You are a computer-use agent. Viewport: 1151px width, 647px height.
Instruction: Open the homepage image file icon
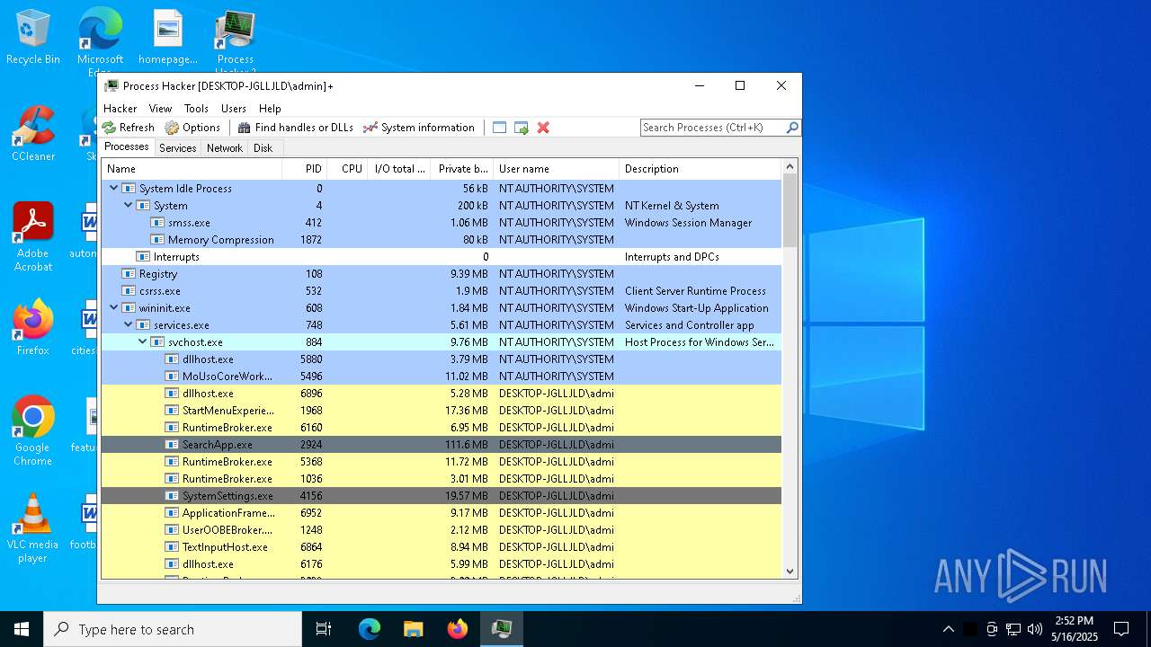168,38
